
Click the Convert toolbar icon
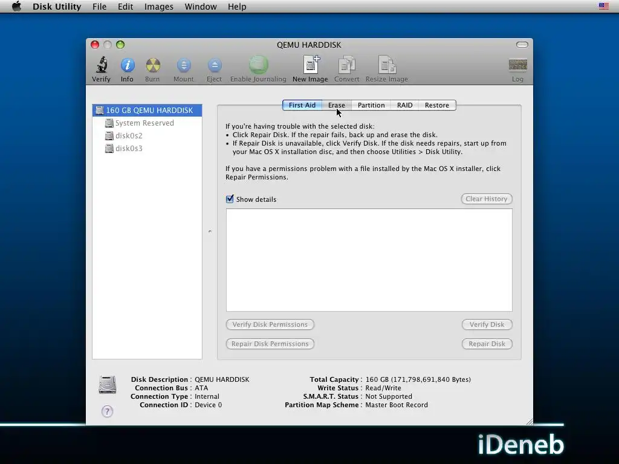[x=346, y=65]
